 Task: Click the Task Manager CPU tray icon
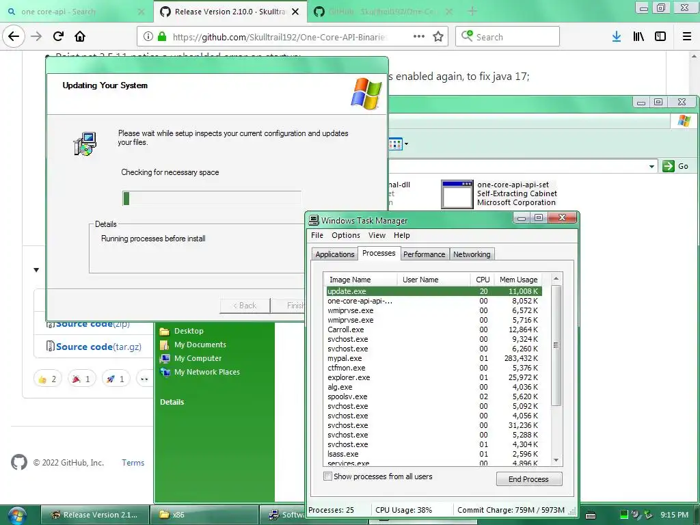(x=623, y=515)
